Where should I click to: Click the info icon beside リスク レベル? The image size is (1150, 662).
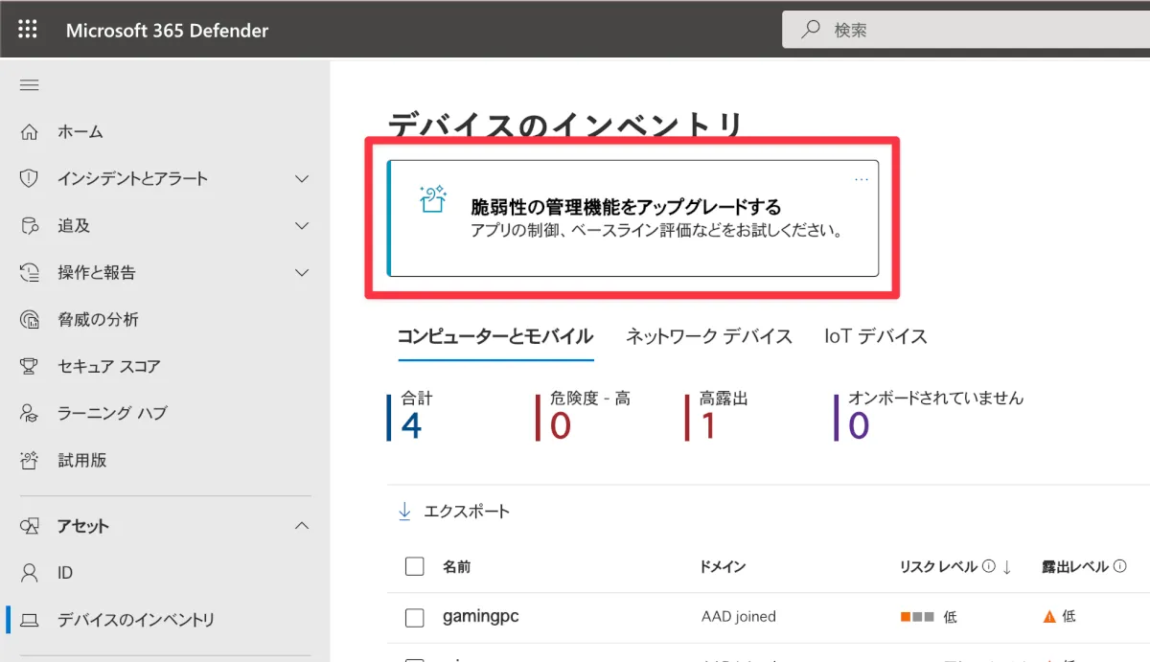(x=988, y=566)
